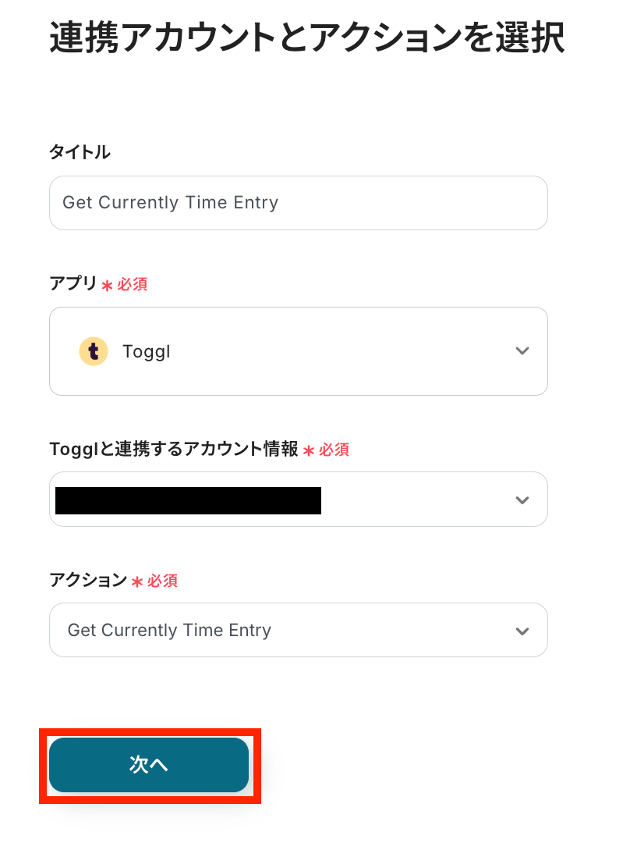Select the Toggl app name text
The height and width of the screenshot is (843, 630).
(x=147, y=351)
